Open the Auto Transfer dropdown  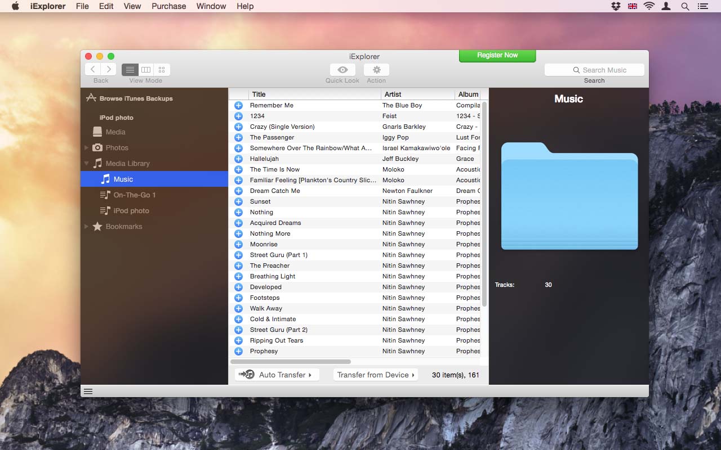277,375
